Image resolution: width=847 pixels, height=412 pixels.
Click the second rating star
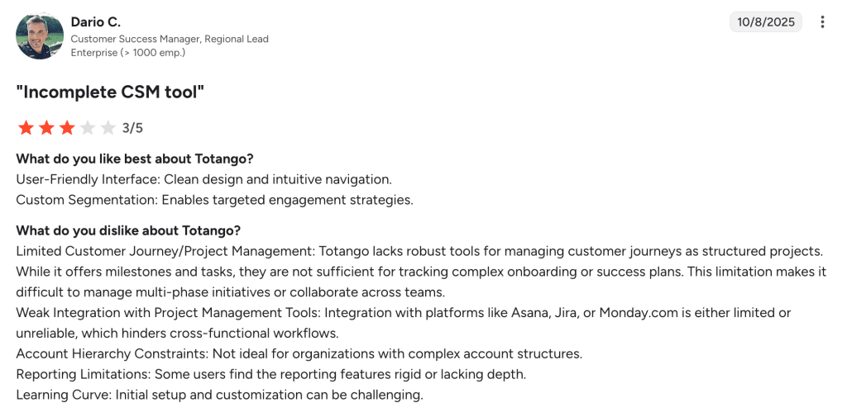pos(46,128)
